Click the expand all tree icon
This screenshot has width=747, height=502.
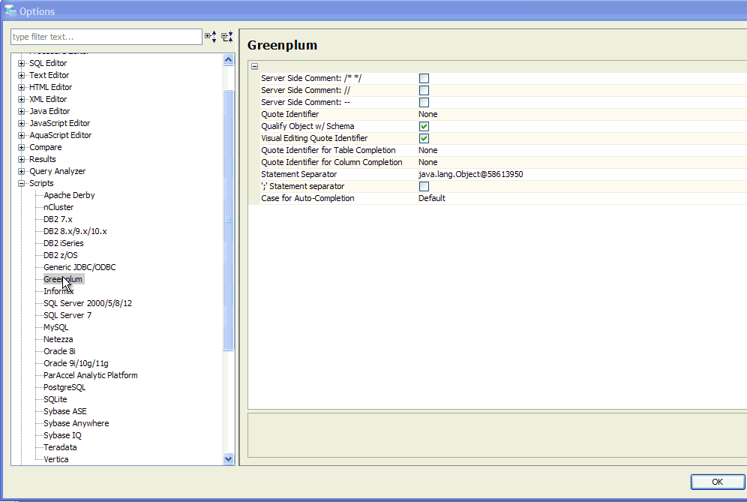tap(211, 37)
